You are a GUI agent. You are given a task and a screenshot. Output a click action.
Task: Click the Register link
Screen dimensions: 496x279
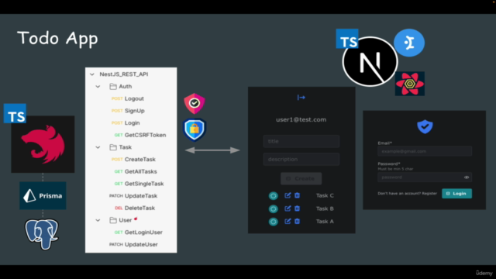coord(429,193)
